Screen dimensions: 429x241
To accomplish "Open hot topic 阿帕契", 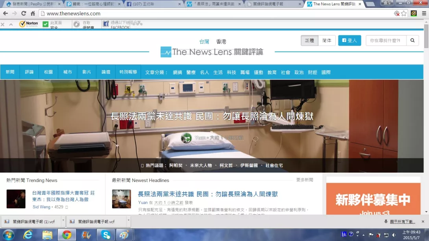I will [176, 165].
